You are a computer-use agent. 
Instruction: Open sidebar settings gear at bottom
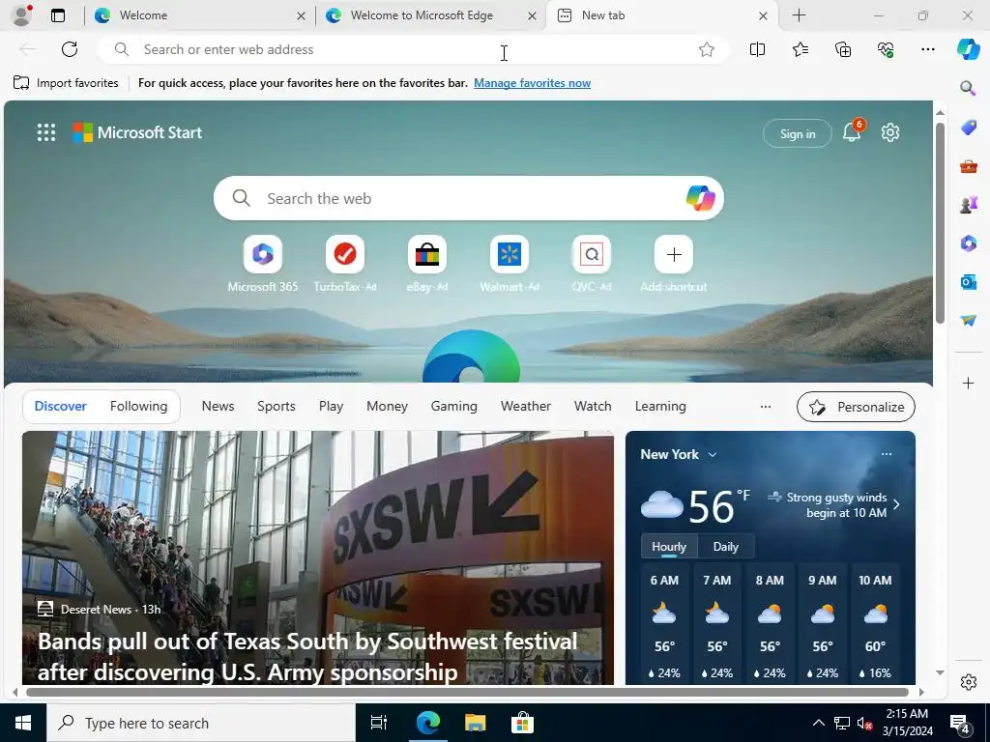point(968,682)
